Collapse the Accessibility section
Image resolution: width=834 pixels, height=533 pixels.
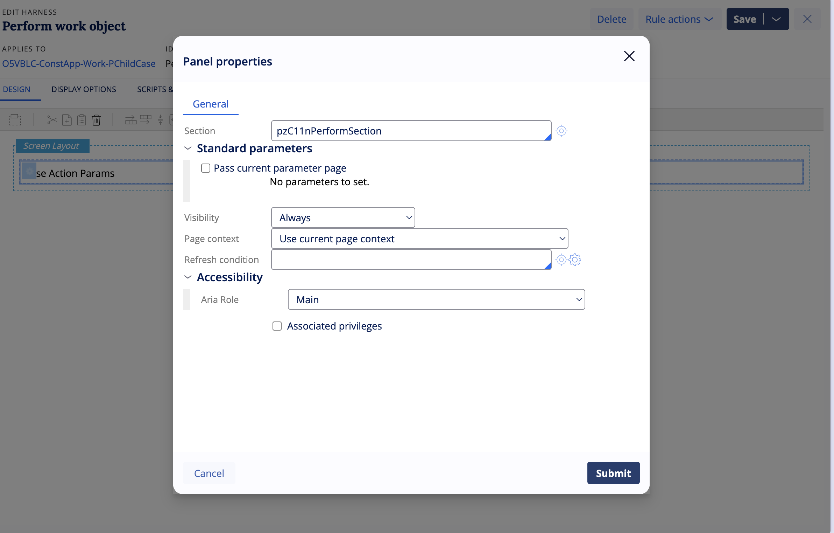[x=188, y=277]
